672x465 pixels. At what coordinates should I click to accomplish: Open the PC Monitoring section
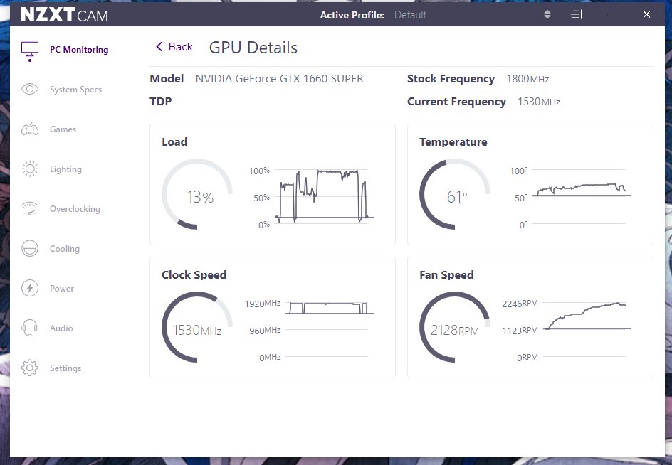(79, 50)
